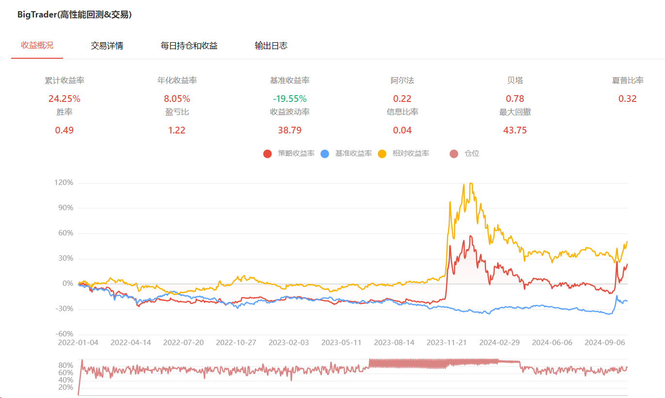The image size is (665, 398).
Task: Click the 2023-02-03 x-axis date
Action: (289, 342)
